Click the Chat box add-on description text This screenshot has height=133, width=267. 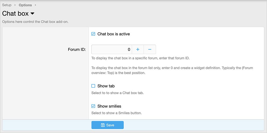click(35, 22)
